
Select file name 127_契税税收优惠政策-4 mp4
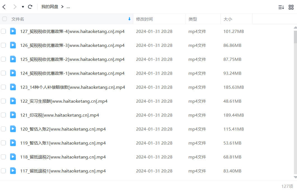tap(72, 31)
